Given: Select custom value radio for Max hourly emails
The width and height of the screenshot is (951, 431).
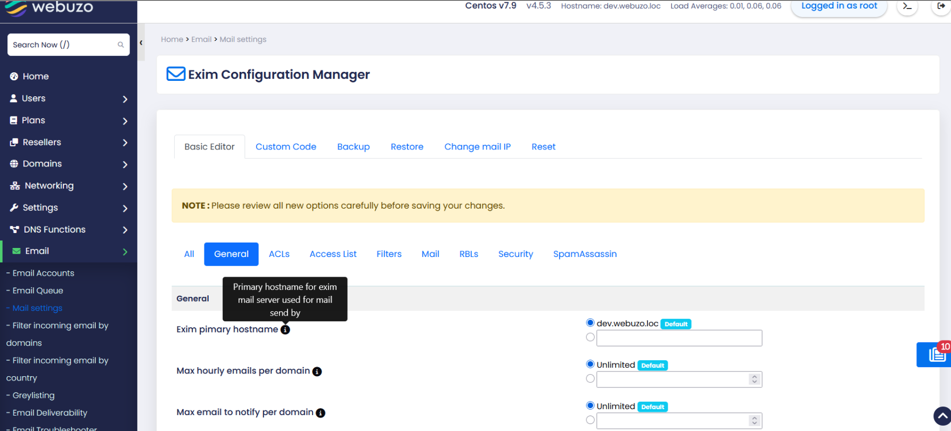Looking at the screenshot, I should click(590, 378).
